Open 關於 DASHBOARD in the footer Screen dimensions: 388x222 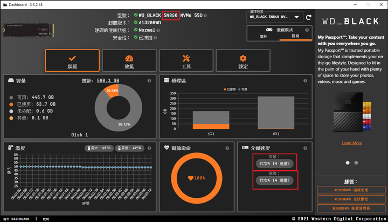click(17, 219)
